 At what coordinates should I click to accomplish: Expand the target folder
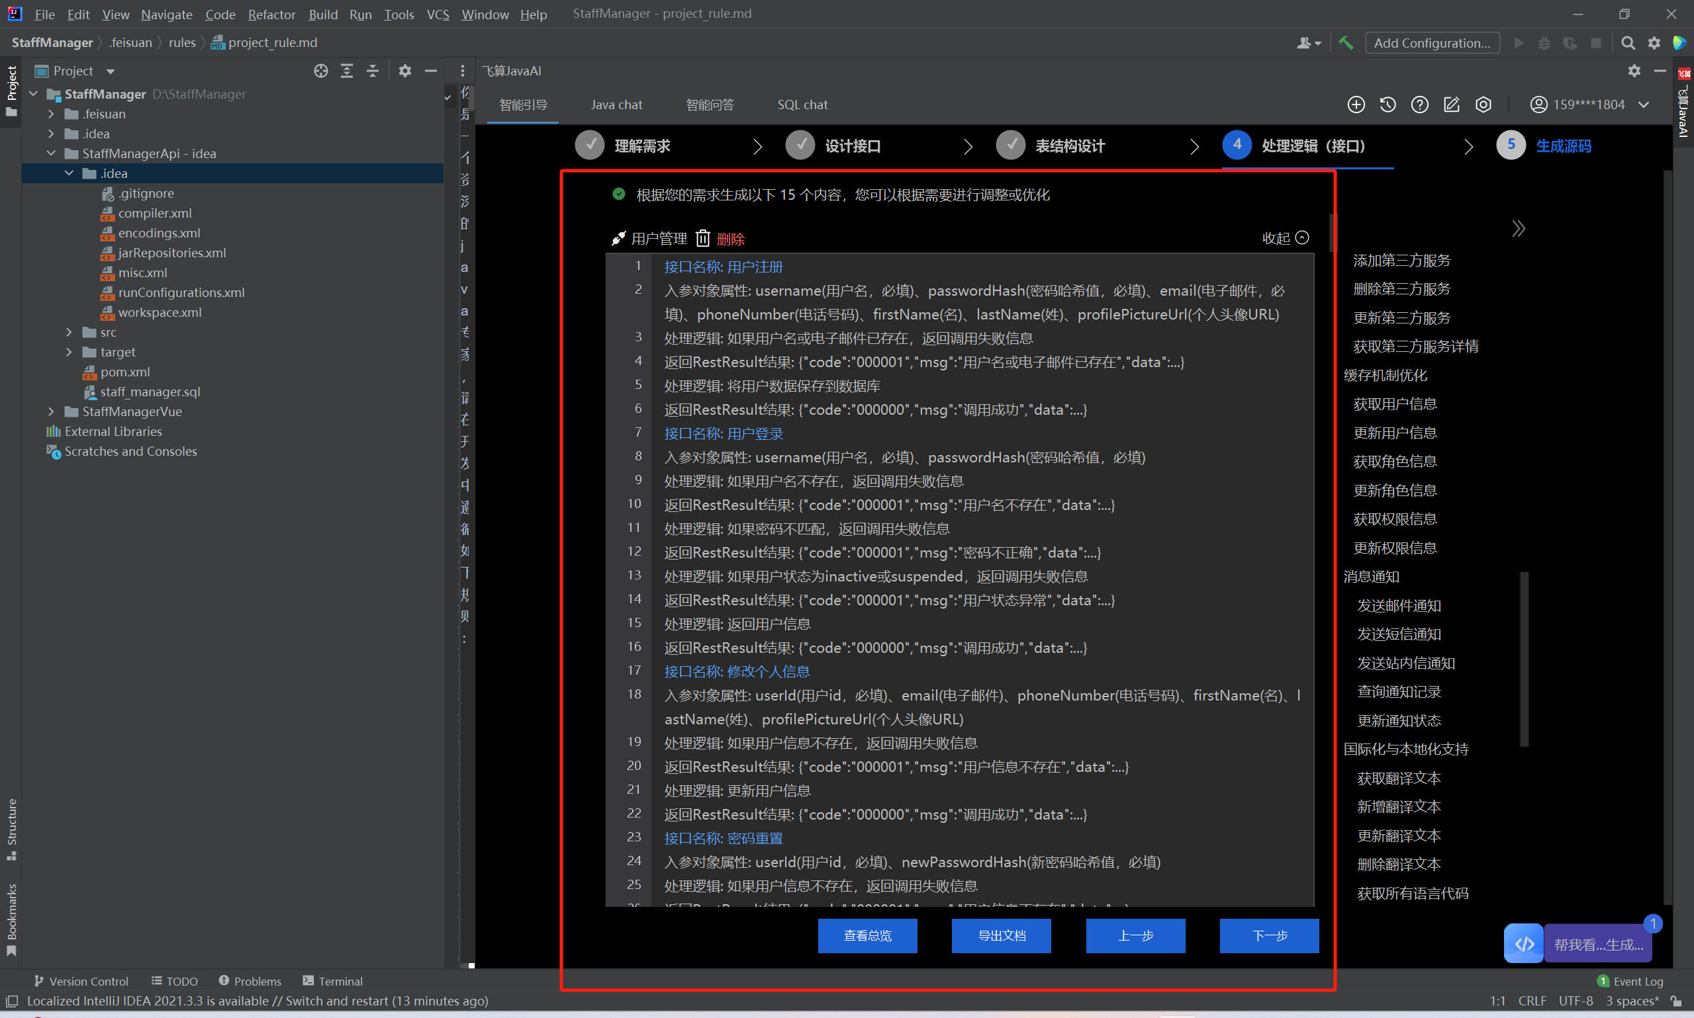pyautogui.click(x=69, y=352)
